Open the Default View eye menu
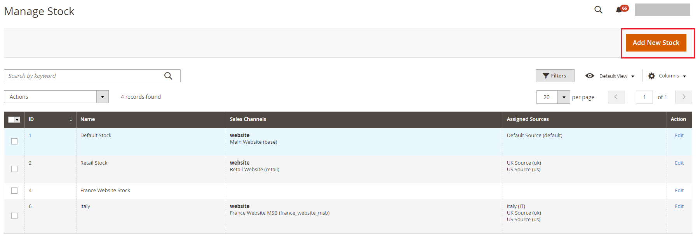 point(609,76)
